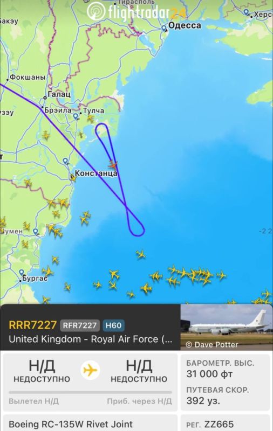Select the orange RC-135W aircraft icon
The image size is (273, 431).
[x=113, y=165]
